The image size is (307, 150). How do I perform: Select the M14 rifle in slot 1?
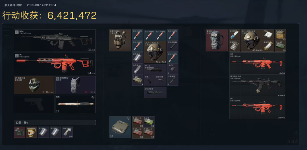pos(55,41)
